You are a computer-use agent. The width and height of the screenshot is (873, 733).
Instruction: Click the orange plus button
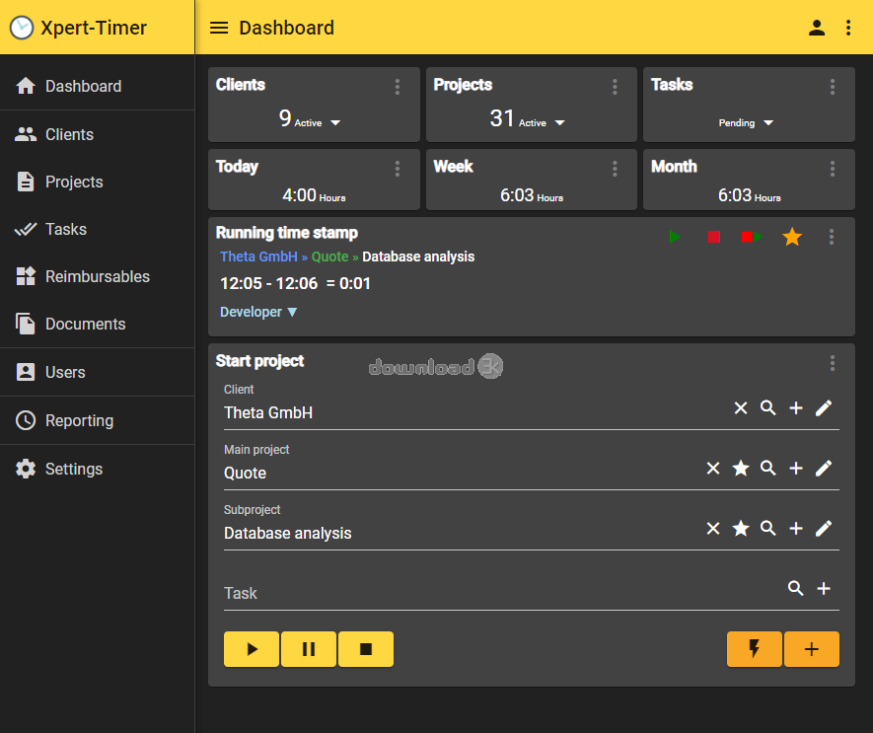tap(812, 649)
